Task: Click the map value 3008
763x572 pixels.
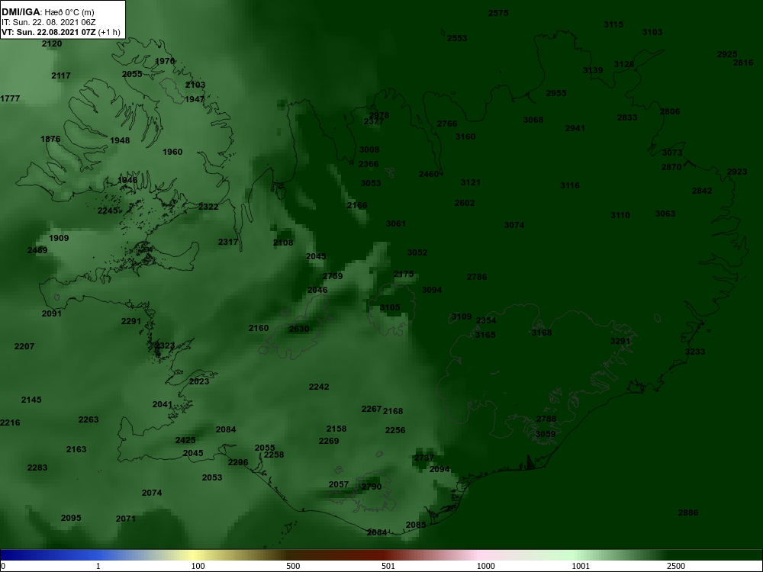Action: tap(369, 149)
